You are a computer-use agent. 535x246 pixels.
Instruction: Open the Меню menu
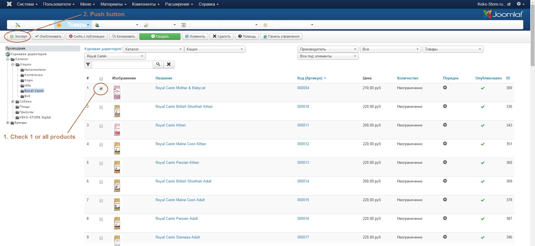(x=87, y=4)
